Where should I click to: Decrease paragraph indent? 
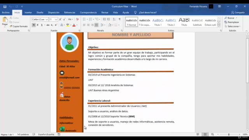pos(104,19)
